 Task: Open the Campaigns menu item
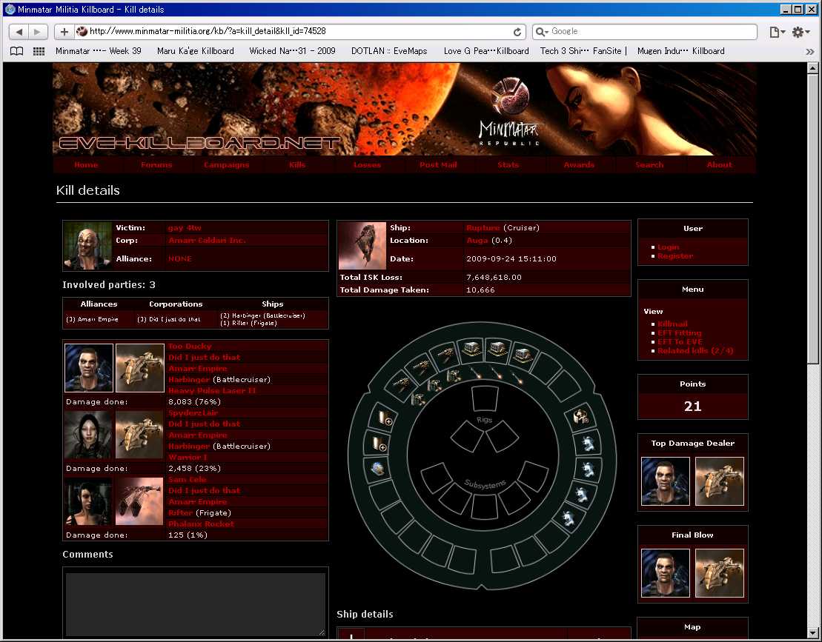point(227,164)
